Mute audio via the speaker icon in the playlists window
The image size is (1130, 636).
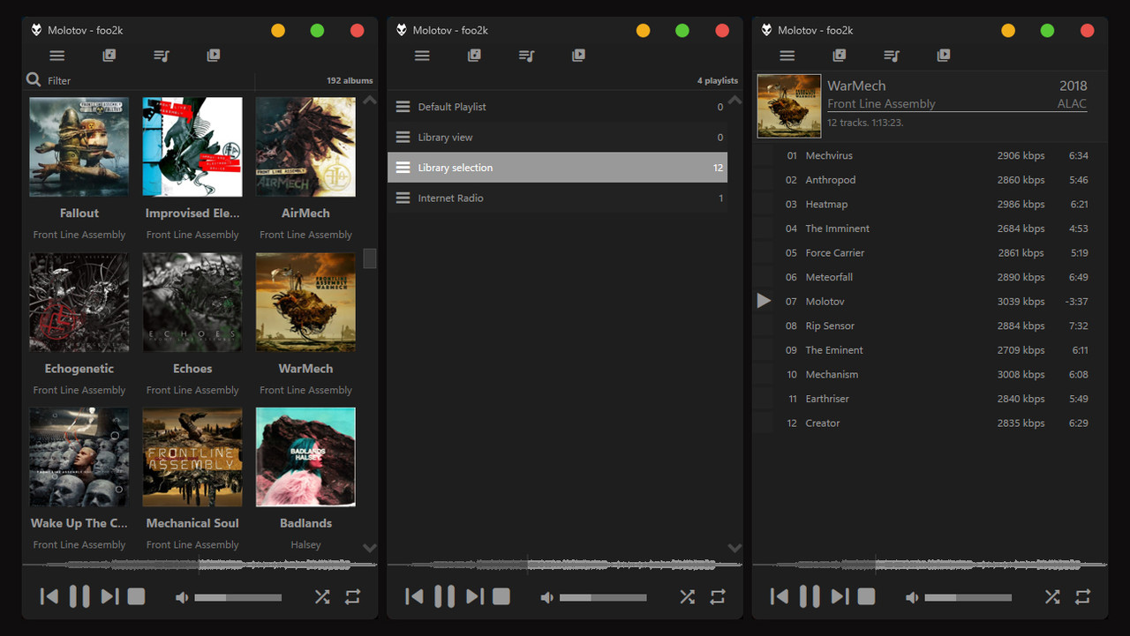click(546, 597)
